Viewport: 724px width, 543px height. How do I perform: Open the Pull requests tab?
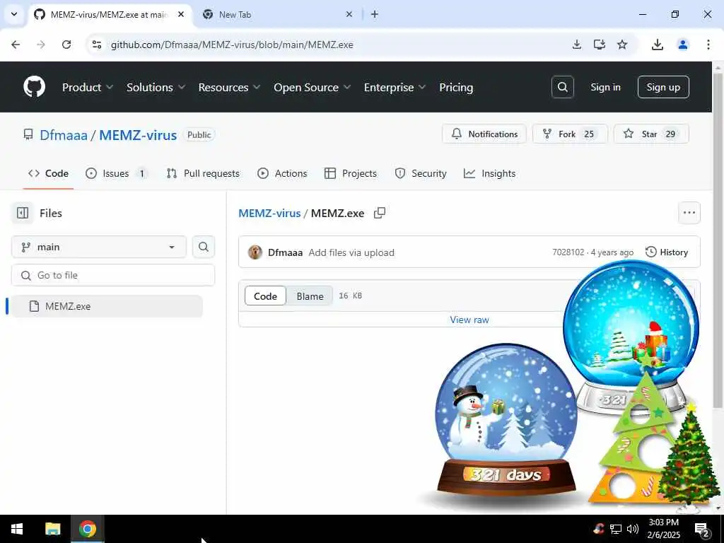coord(203,173)
